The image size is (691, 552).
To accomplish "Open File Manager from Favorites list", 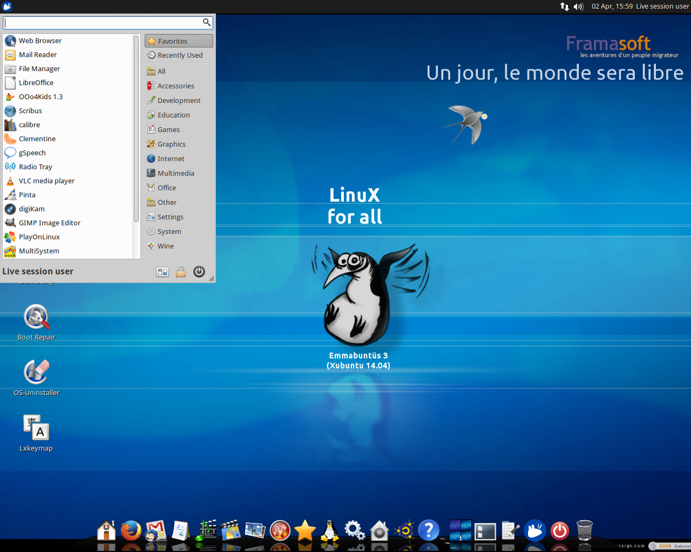I will (x=67, y=69).
